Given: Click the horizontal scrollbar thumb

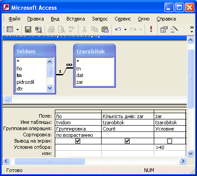Looking at the screenshot, I should click(49, 161).
